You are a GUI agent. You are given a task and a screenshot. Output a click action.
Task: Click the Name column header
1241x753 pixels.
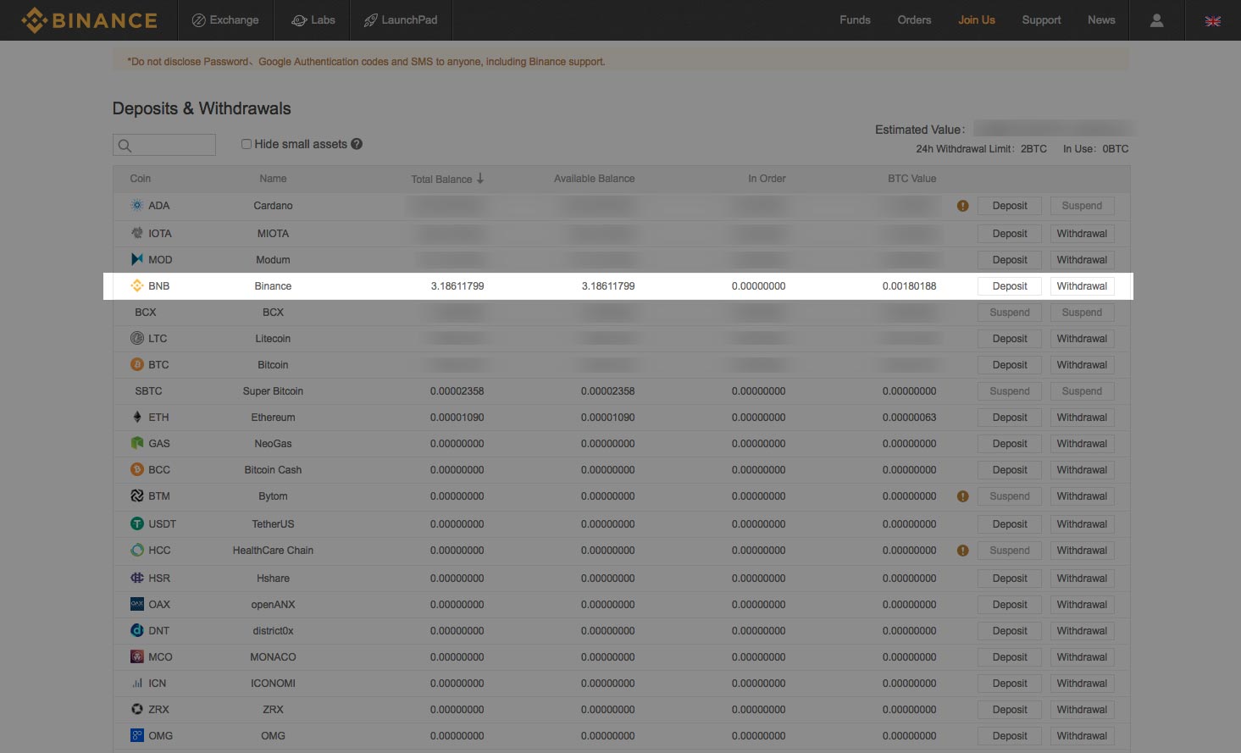273,179
